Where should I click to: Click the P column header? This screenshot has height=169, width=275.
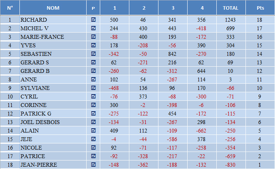click(x=93, y=8)
